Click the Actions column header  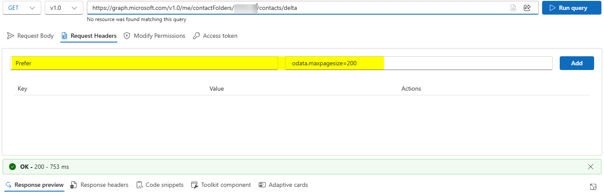click(411, 88)
